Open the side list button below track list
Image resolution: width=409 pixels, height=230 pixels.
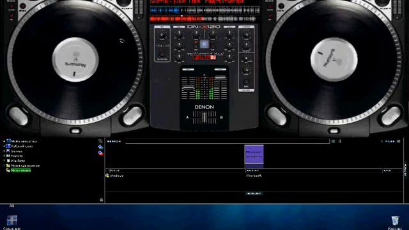tap(254, 194)
